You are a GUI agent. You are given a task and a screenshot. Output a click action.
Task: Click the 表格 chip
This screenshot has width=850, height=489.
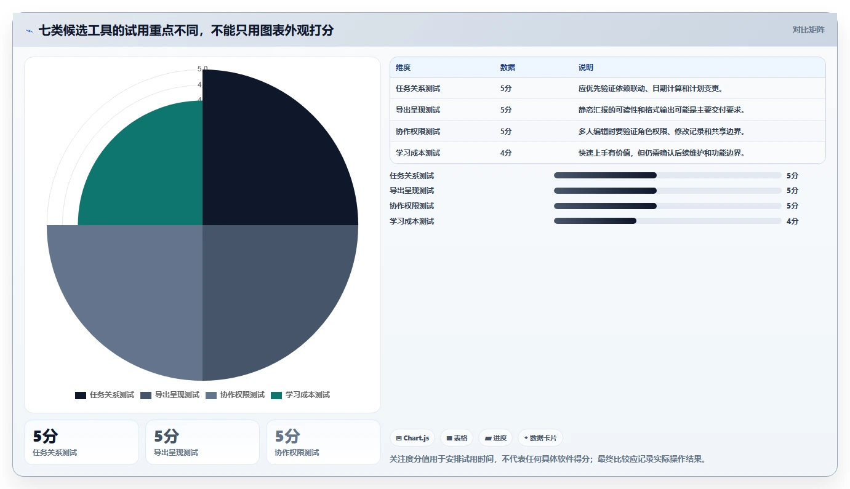click(x=457, y=438)
